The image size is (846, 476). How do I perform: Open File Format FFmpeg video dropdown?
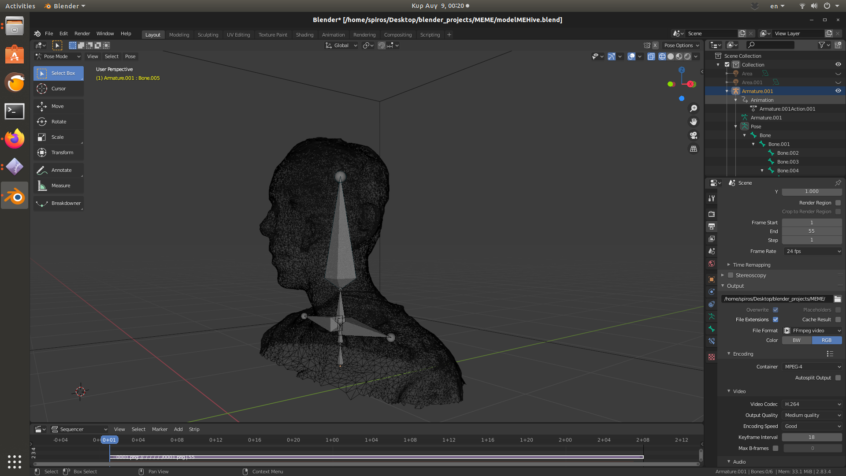click(x=812, y=331)
